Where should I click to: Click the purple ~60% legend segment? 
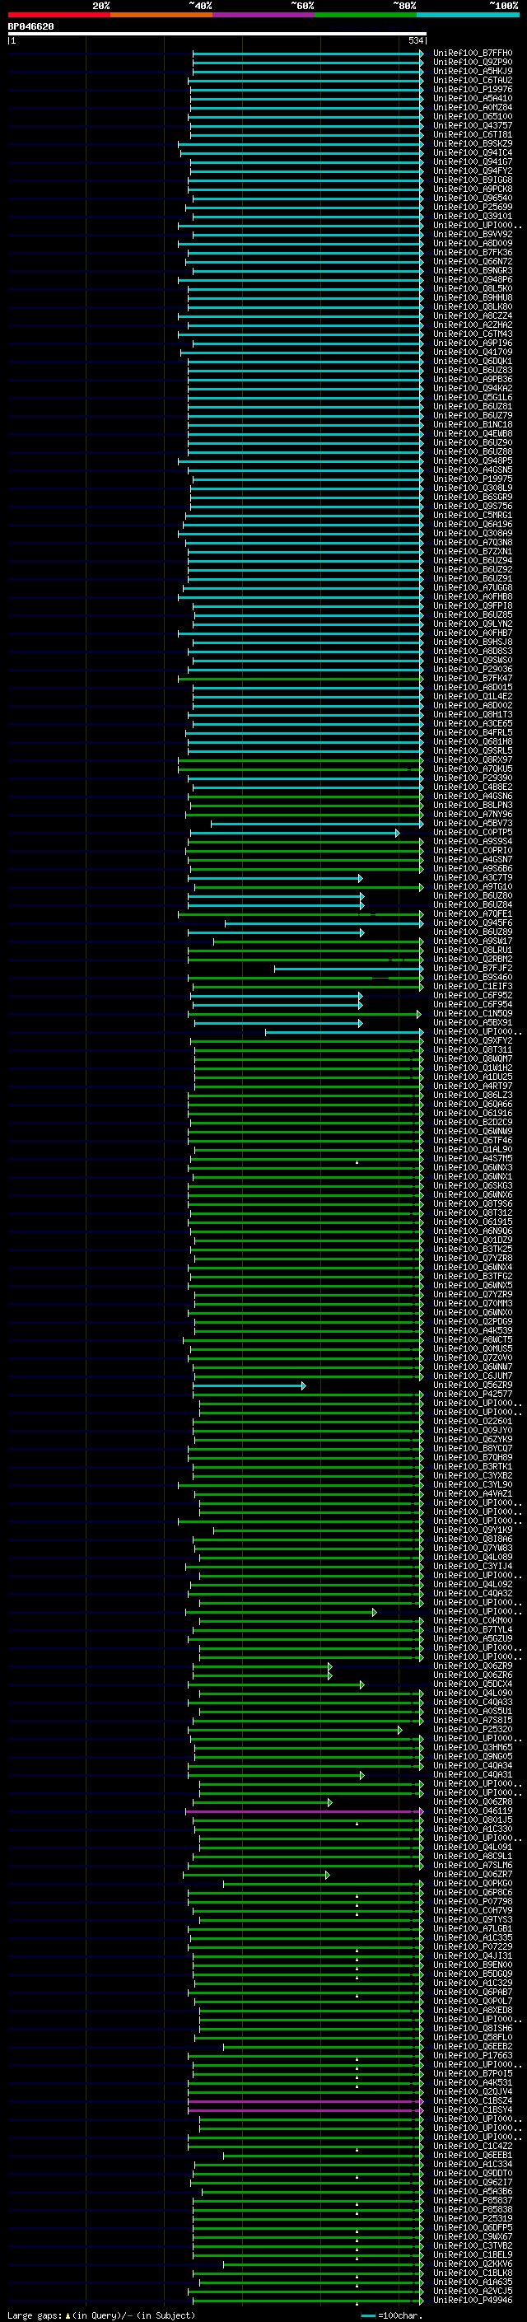click(264, 15)
